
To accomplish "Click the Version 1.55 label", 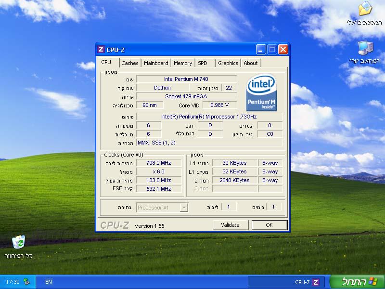I will [x=149, y=226].
